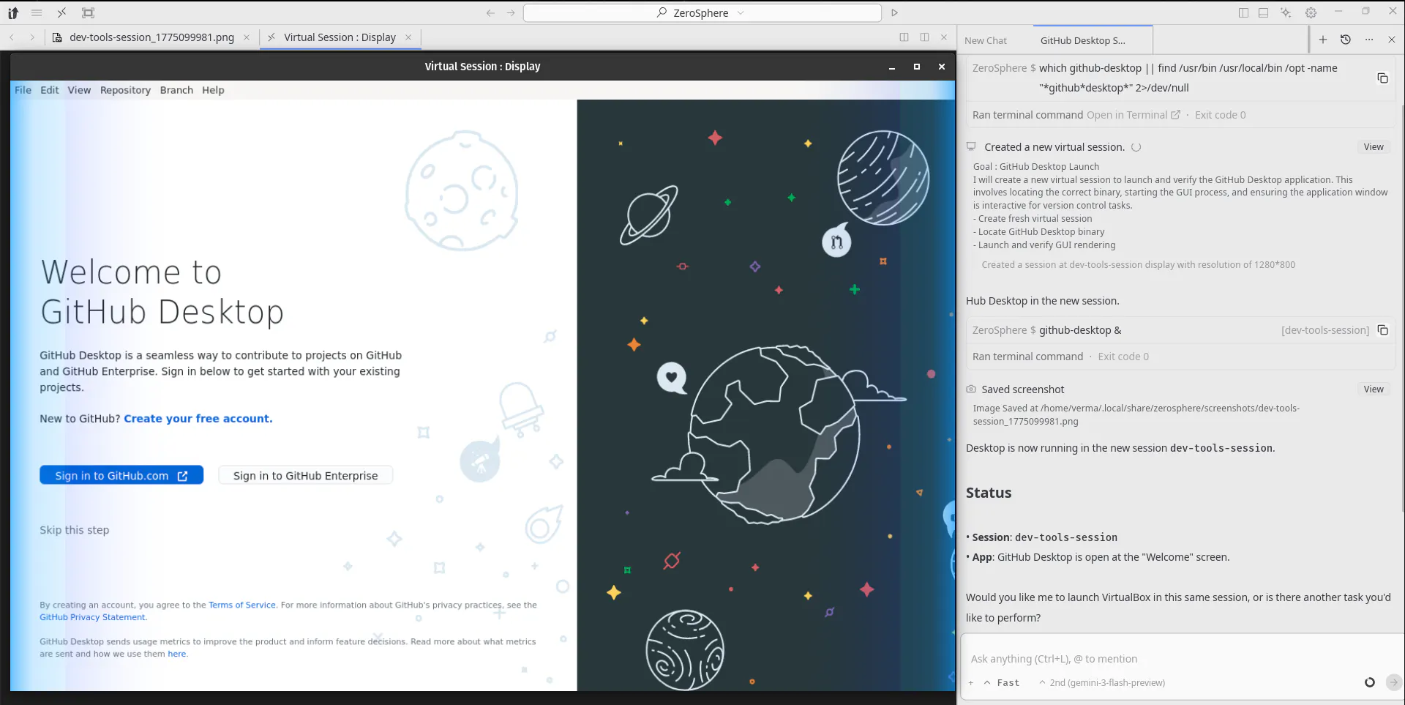
Task: Copy the 'which github-desktop' command
Action: (1382, 78)
